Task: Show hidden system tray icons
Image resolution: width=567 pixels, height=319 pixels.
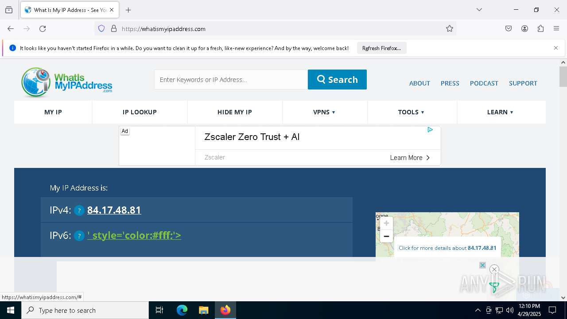Action: click(x=478, y=310)
